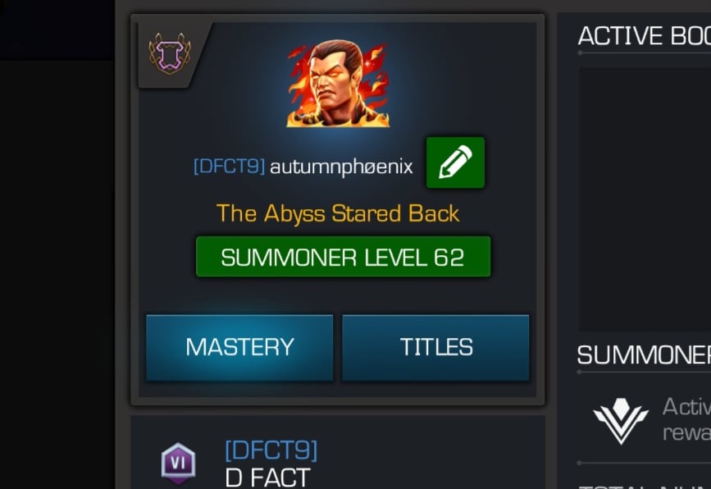Open the D FACT alliance name

pos(267,478)
